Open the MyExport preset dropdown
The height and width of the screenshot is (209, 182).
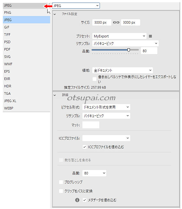point(119,36)
